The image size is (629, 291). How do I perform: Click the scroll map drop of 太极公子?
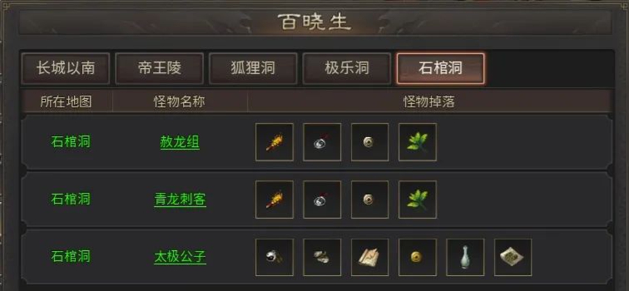click(x=370, y=257)
